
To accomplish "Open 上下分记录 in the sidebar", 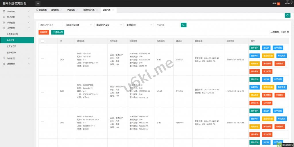I will tap(11, 46).
